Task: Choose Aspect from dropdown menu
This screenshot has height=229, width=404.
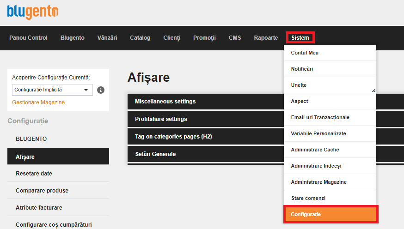Action: point(330,102)
